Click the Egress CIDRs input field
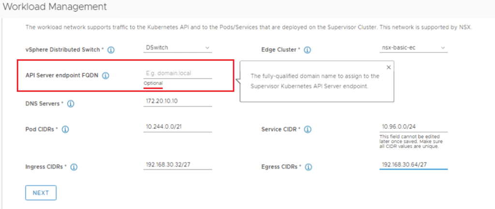The height and width of the screenshot is (209, 495). pyautogui.click(x=413, y=165)
